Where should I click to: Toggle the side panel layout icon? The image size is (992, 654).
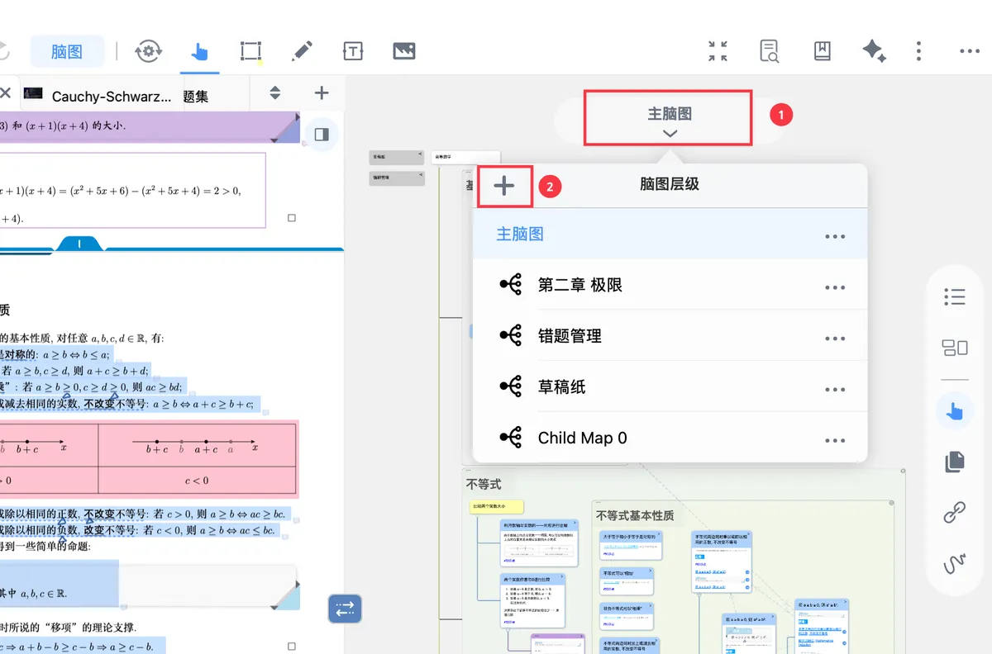[322, 134]
